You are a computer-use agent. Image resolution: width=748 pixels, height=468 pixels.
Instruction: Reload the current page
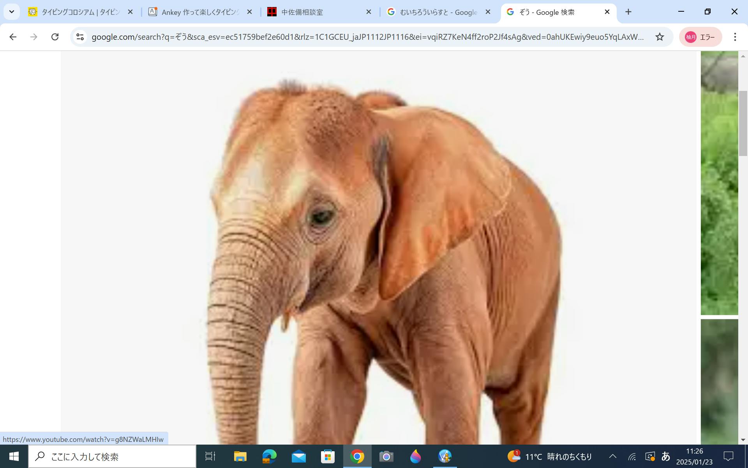click(55, 37)
